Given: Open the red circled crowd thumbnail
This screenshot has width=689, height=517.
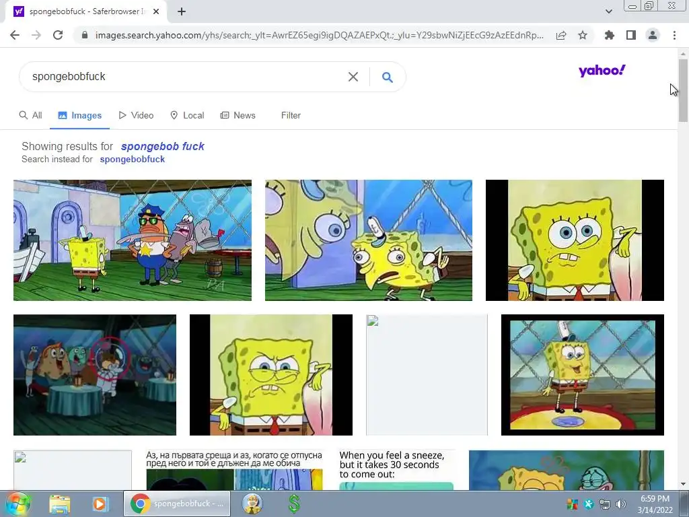Looking at the screenshot, I should [95, 374].
